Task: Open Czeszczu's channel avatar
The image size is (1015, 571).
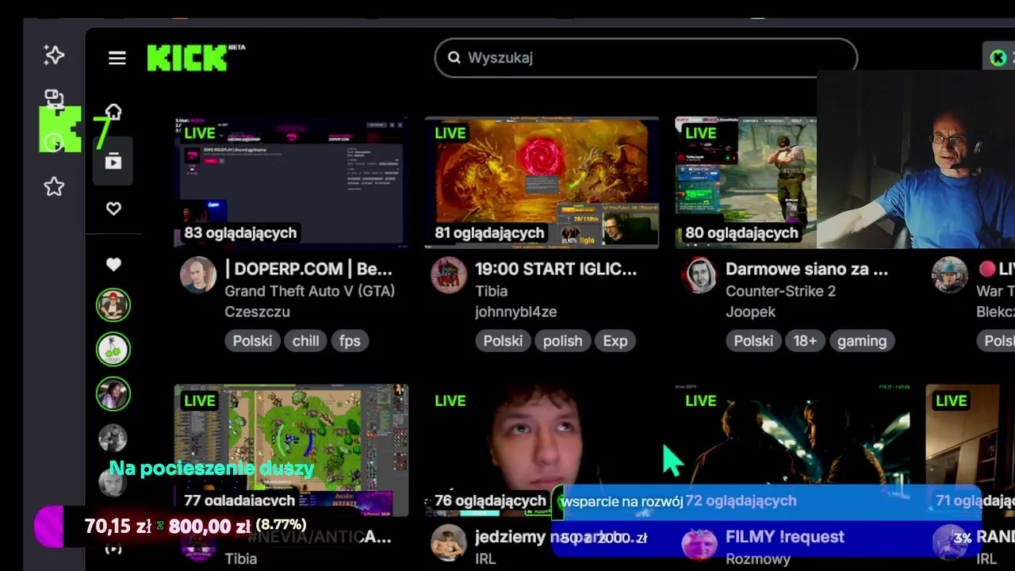Action: coord(198,275)
